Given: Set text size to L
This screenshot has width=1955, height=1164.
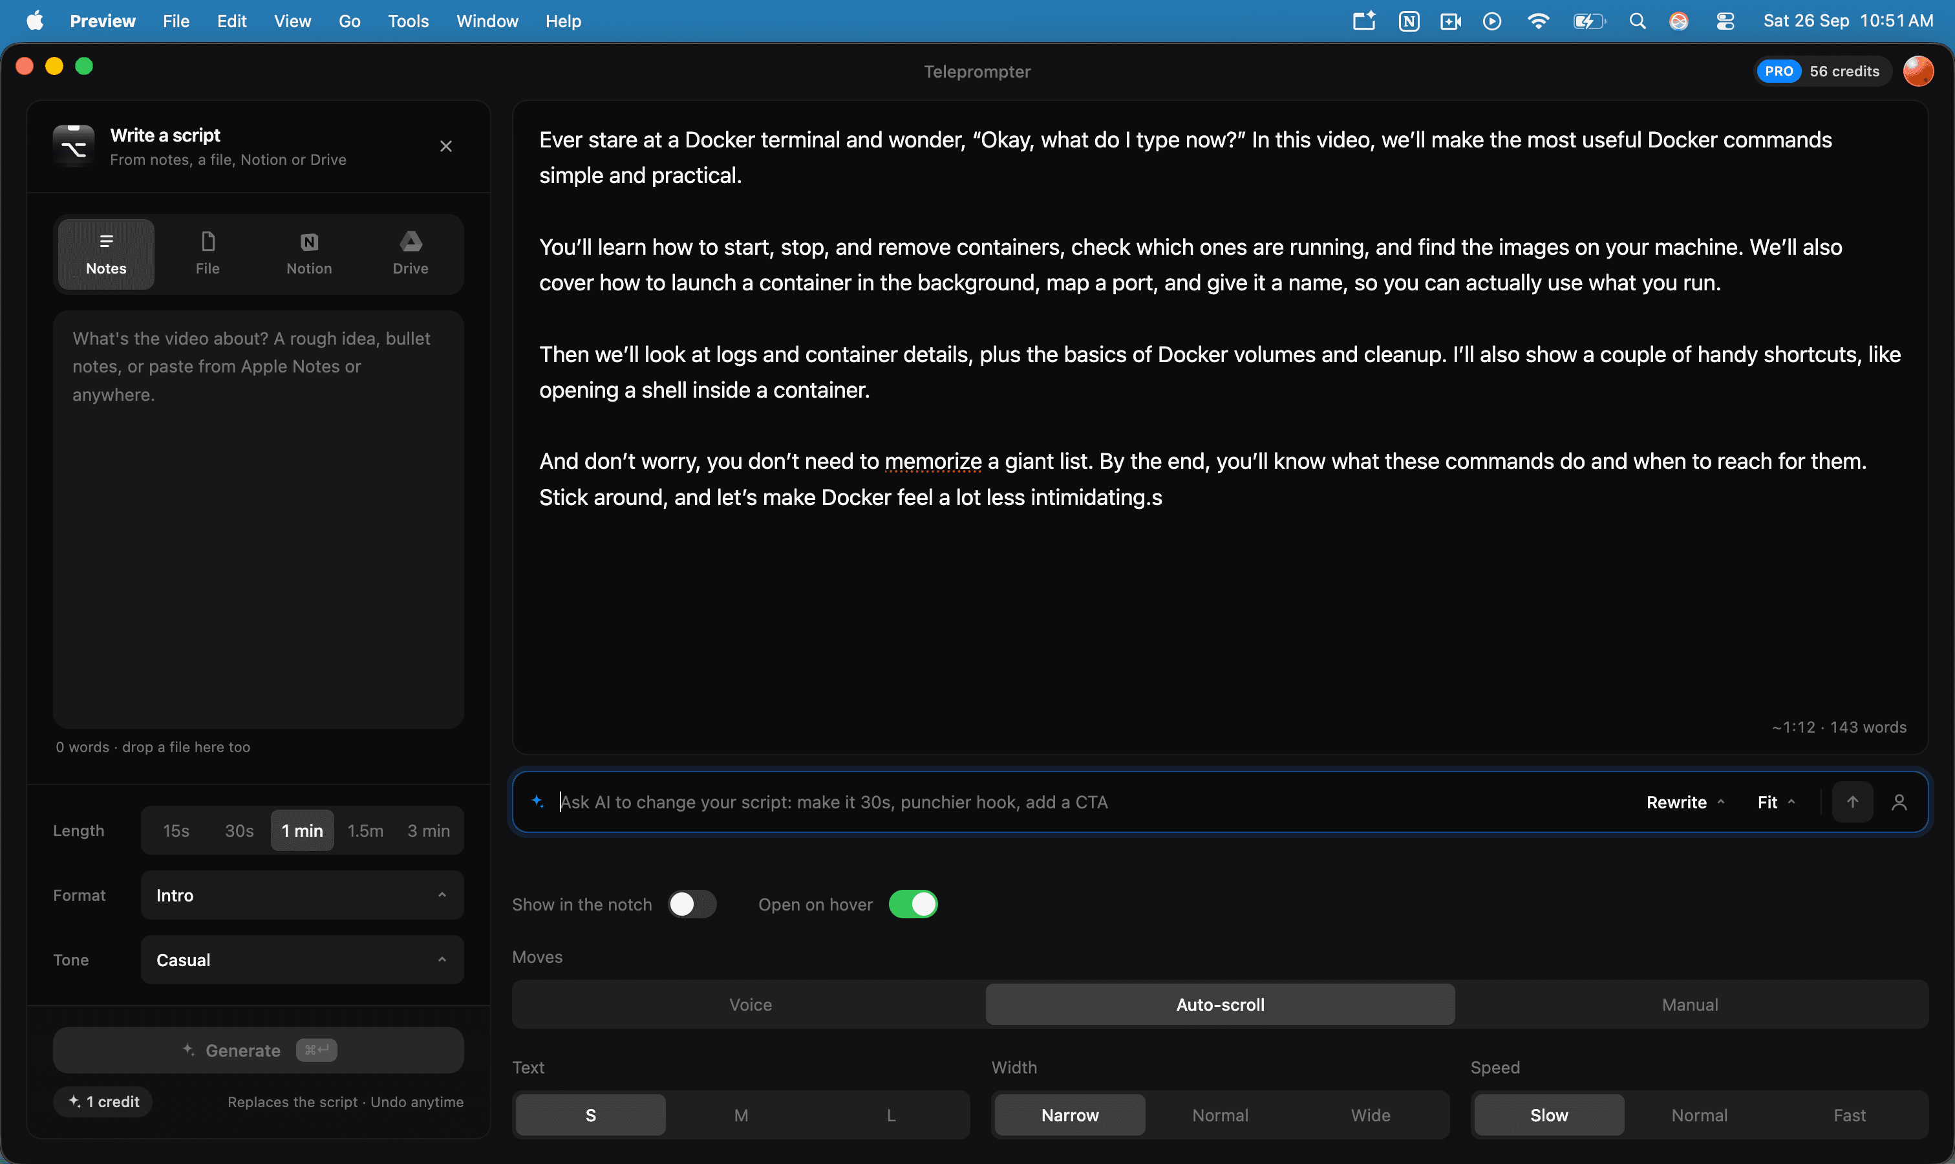Looking at the screenshot, I should [891, 1115].
